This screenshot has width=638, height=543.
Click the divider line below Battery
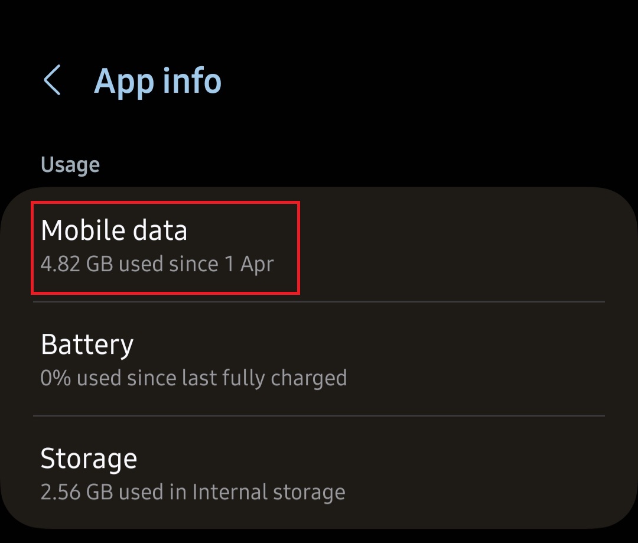tap(319, 415)
